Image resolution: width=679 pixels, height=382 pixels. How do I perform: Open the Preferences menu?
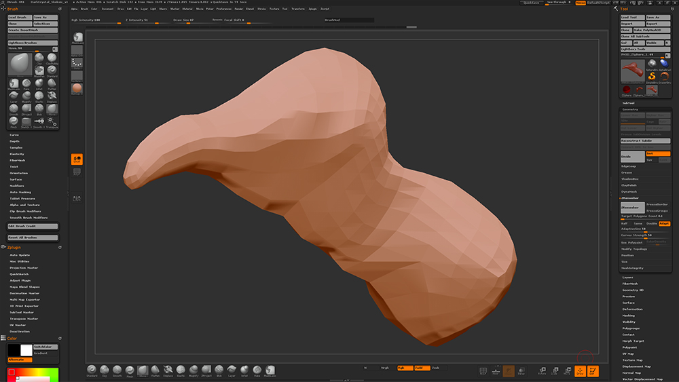coord(224,9)
